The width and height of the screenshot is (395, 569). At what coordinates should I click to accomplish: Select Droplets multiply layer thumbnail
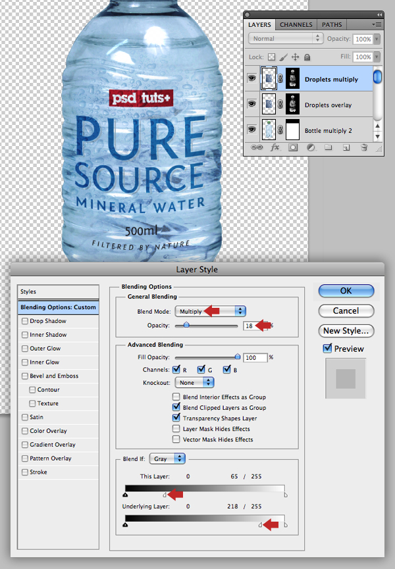269,78
